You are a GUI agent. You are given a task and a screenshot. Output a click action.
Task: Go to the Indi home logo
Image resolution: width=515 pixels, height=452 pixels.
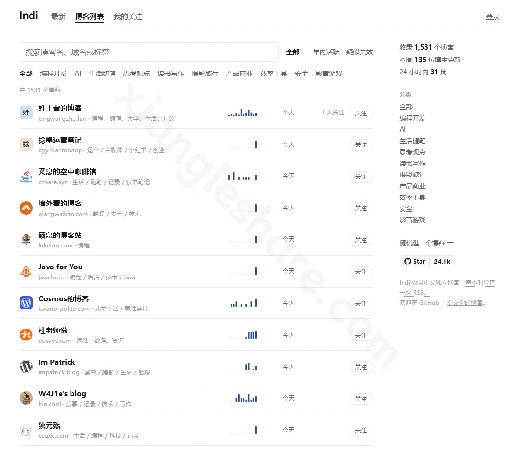tap(29, 15)
